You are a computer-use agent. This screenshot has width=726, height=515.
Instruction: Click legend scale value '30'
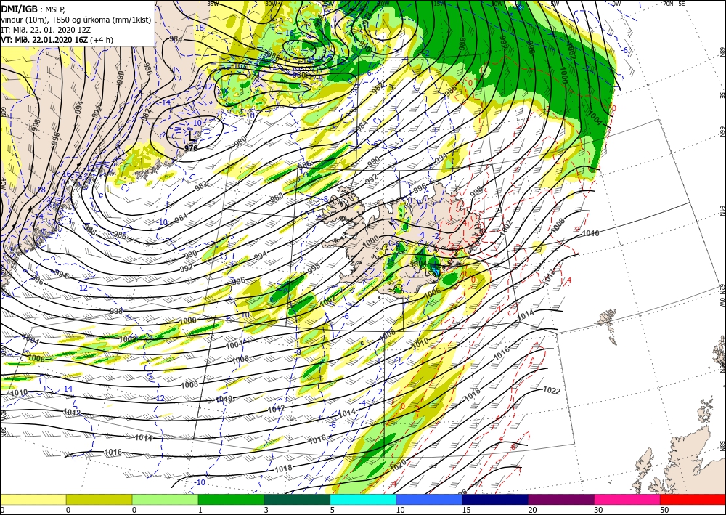pyautogui.click(x=598, y=510)
